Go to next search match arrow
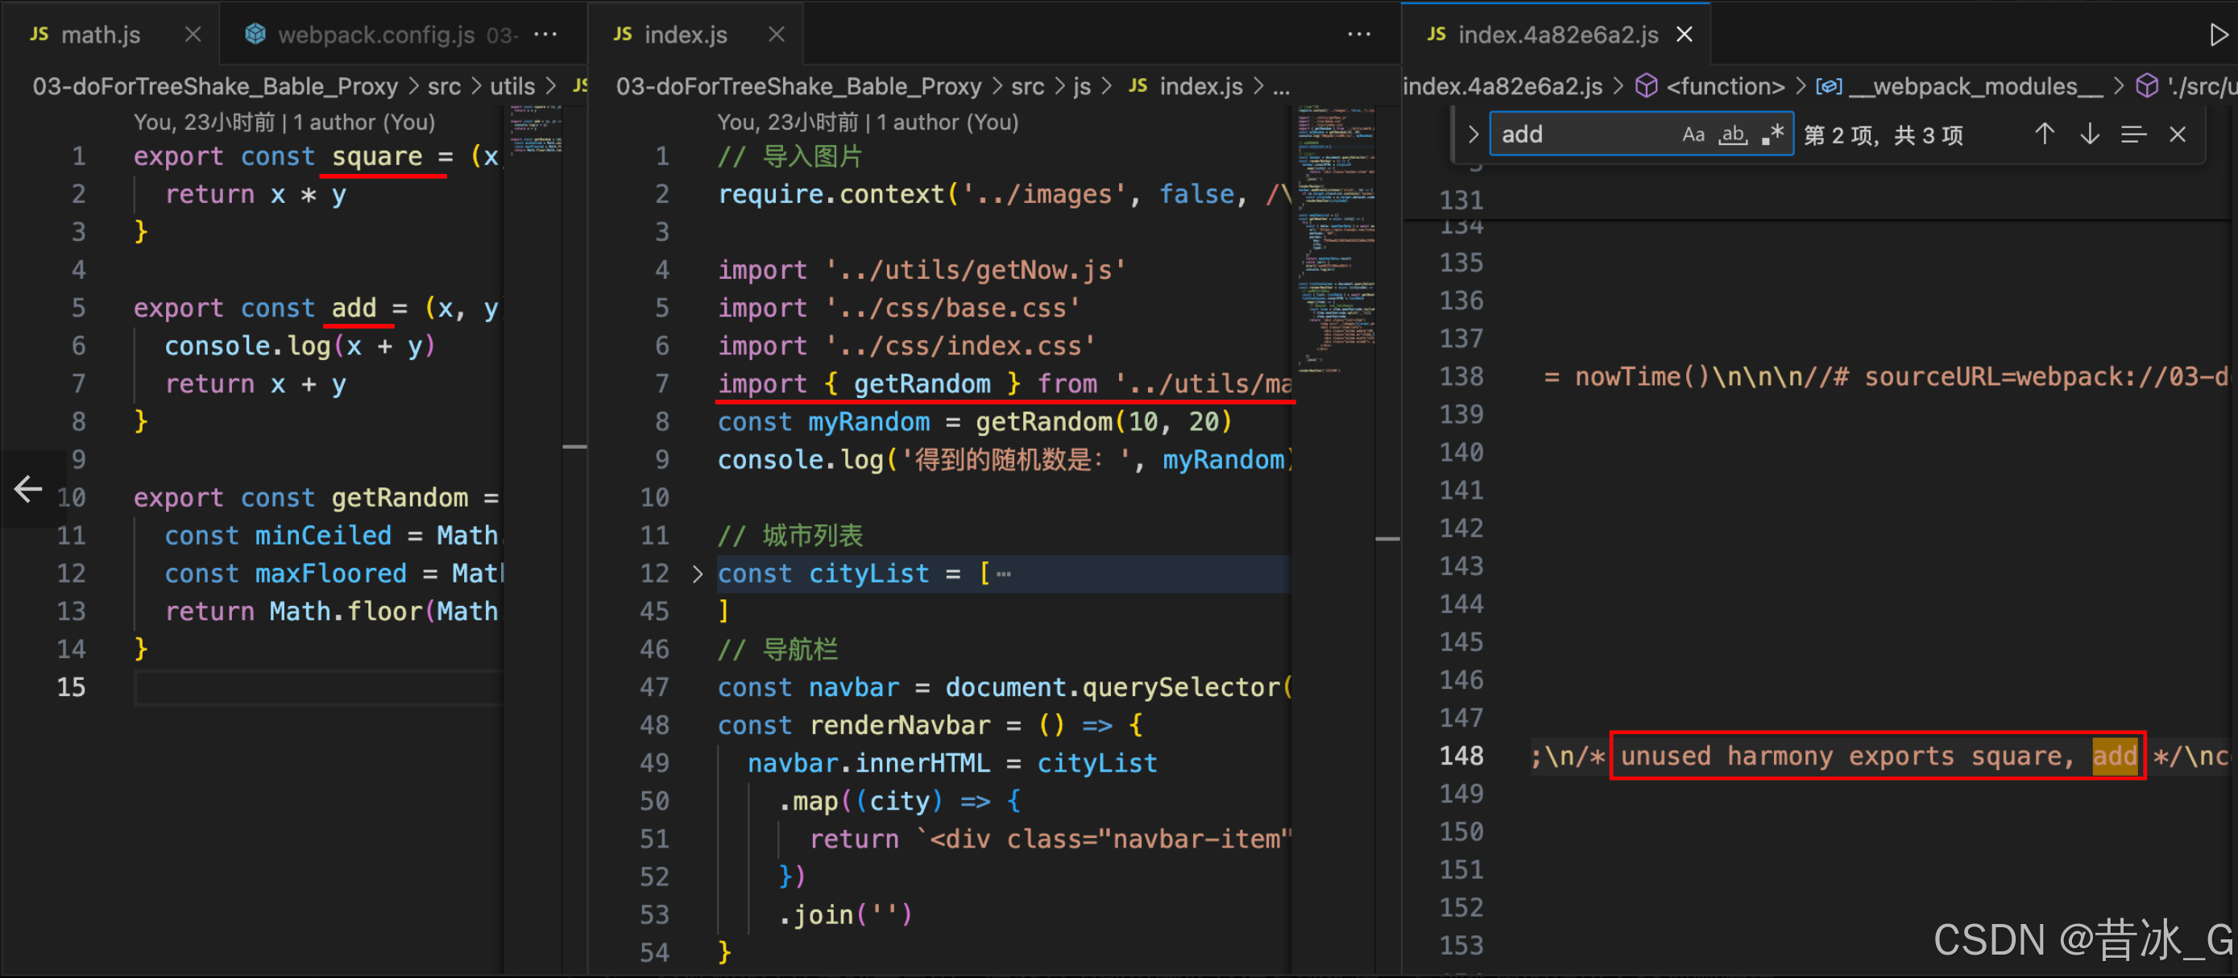The width and height of the screenshot is (2238, 978). click(2090, 135)
